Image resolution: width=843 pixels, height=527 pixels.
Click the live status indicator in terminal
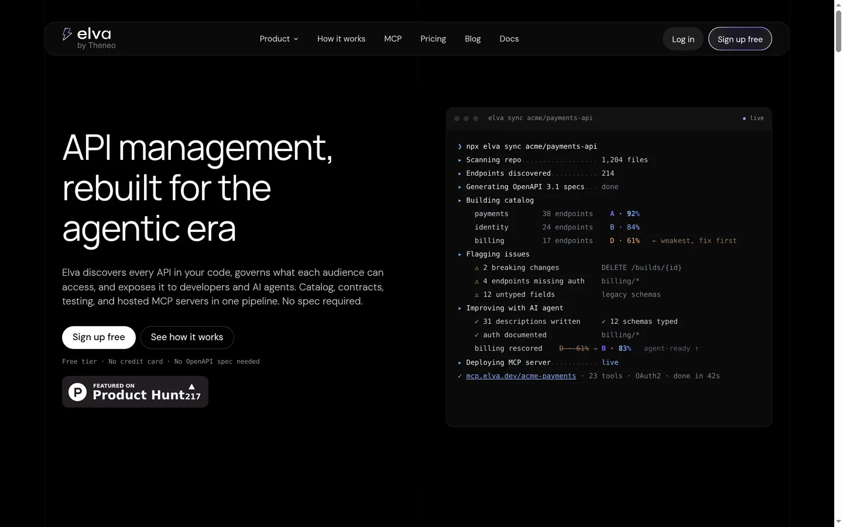(x=753, y=118)
